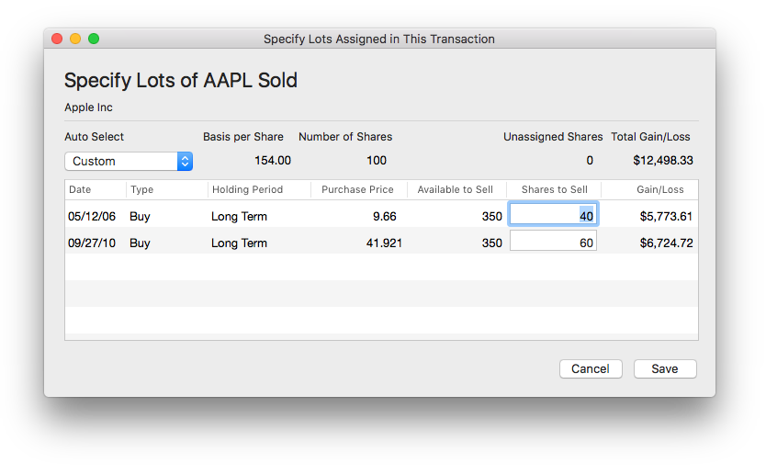Click the green zoom window button

tap(94, 39)
